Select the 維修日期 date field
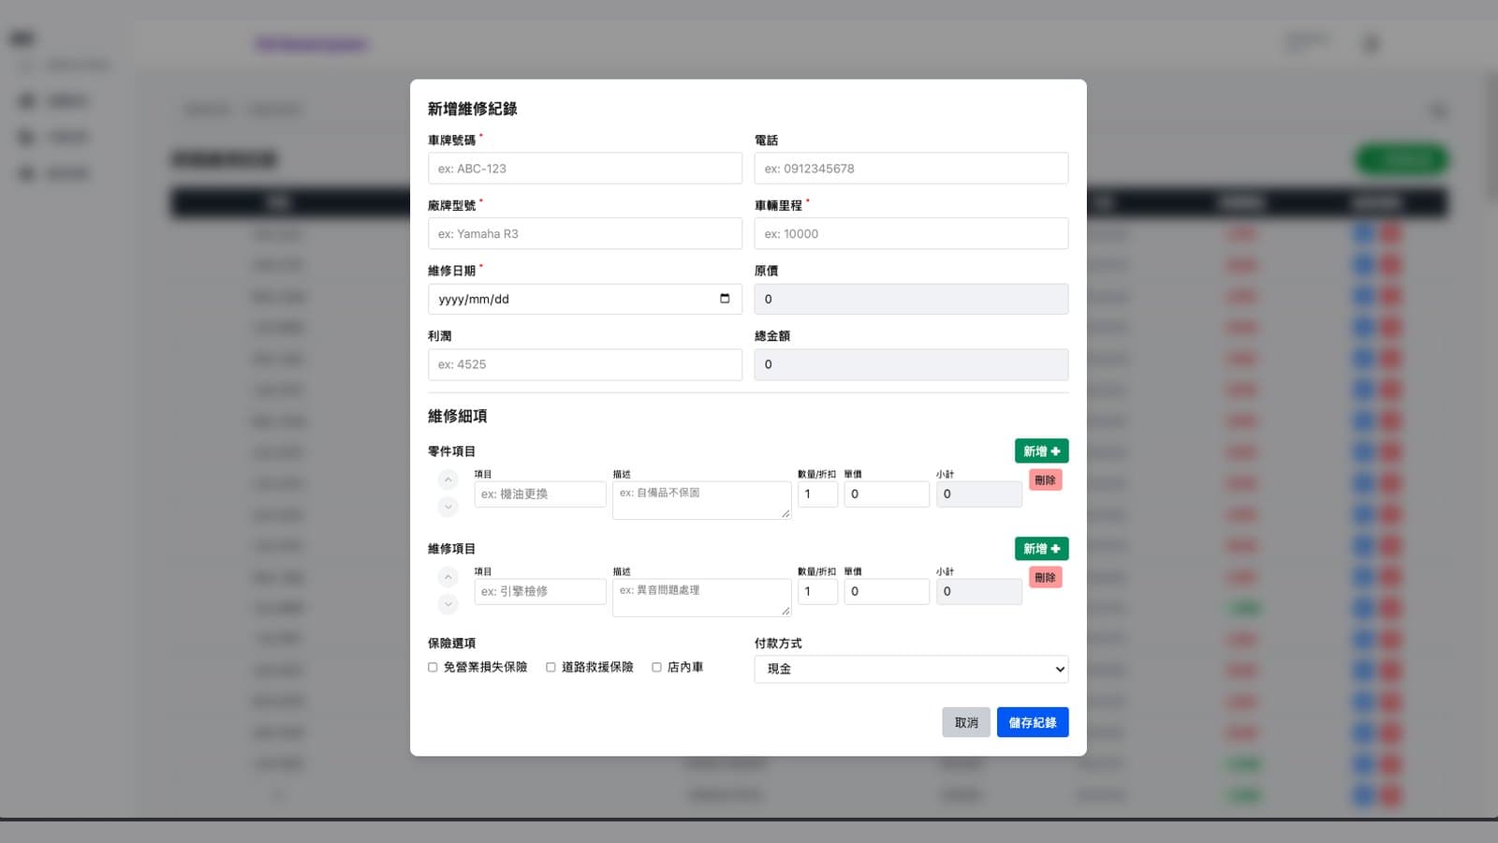 585,299
